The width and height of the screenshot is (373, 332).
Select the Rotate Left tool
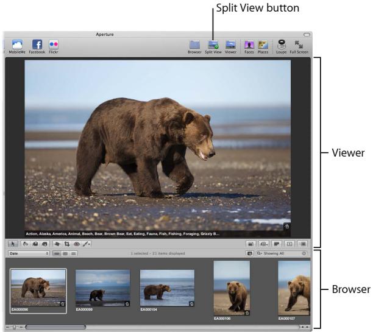[26, 244]
